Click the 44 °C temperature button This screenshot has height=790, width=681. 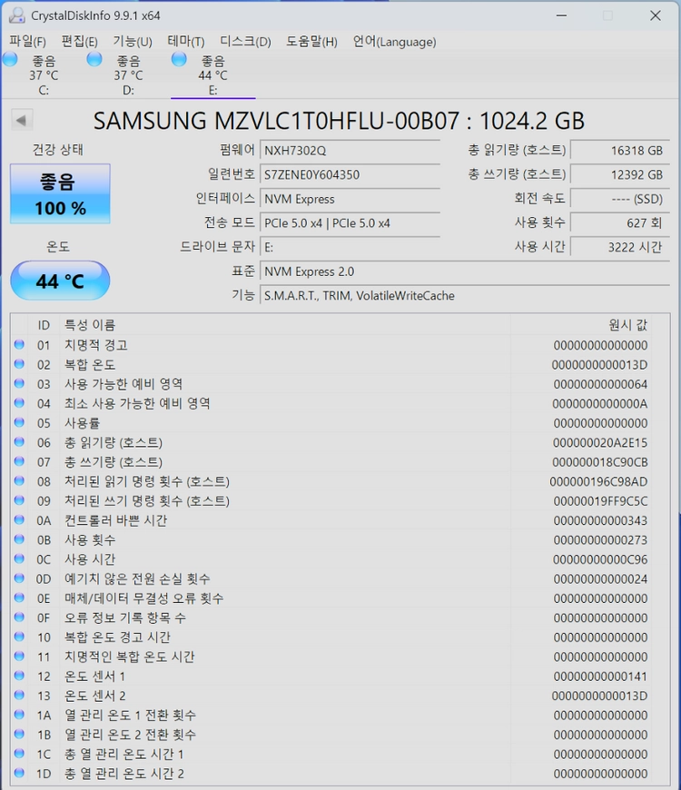60,281
